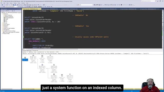Viewport: 164px width, 92px height.
Task: Expand the Databases node
Action: pyautogui.click(x=2, y=14)
